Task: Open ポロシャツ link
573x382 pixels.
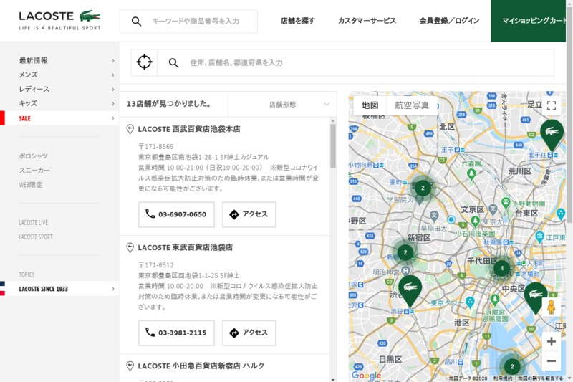Action: pos(33,156)
